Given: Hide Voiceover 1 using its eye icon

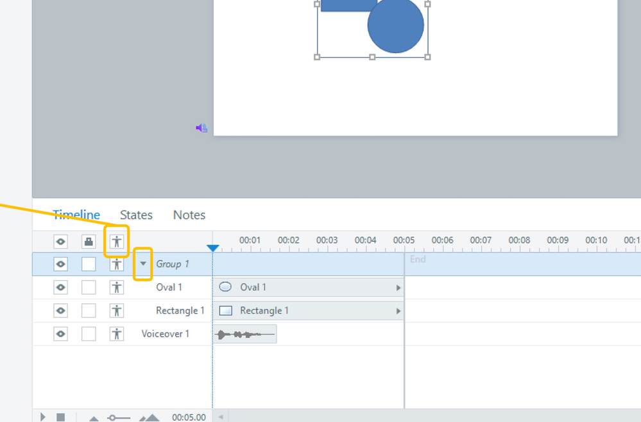Looking at the screenshot, I should coord(60,334).
